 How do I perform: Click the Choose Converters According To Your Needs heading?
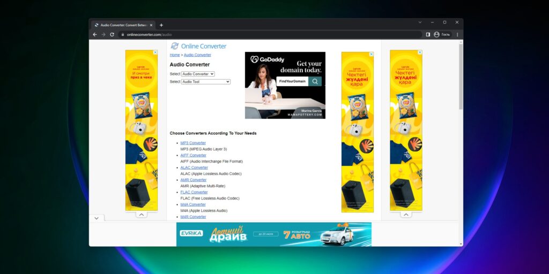pyautogui.click(x=213, y=133)
